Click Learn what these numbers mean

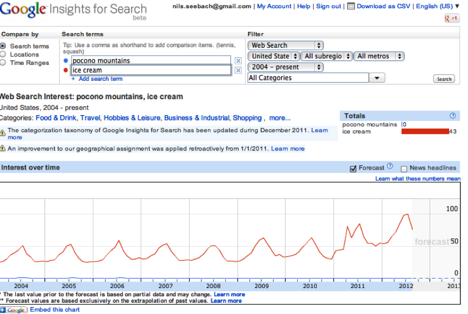[418, 179]
